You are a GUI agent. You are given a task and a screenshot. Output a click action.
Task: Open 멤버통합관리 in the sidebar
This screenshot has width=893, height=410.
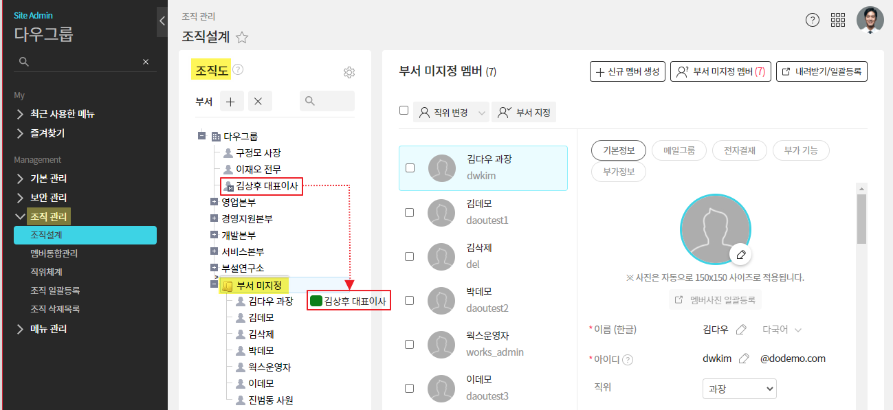click(x=54, y=253)
